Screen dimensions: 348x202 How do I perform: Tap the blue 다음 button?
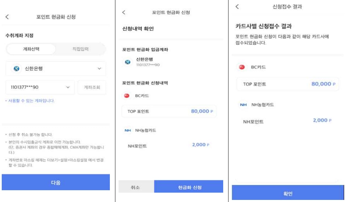coord(56,182)
